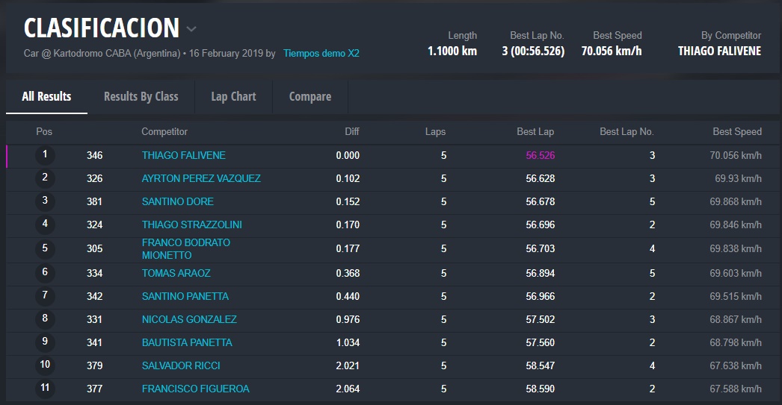
Task: View NICOLAS GONZALEZ competitor details
Action: [189, 319]
